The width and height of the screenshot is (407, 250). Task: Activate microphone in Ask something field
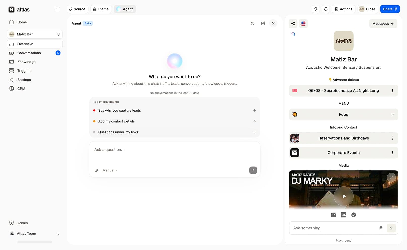click(381, 228)
